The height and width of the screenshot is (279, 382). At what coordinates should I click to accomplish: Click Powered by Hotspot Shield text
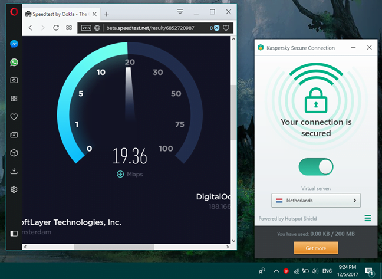pos(288,219)
